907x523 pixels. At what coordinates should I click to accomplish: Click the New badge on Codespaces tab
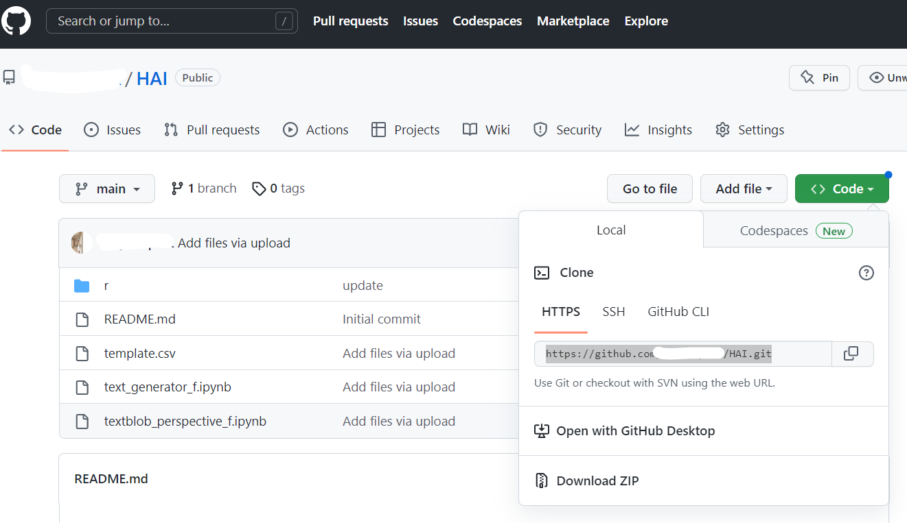(x=834, y=231)
